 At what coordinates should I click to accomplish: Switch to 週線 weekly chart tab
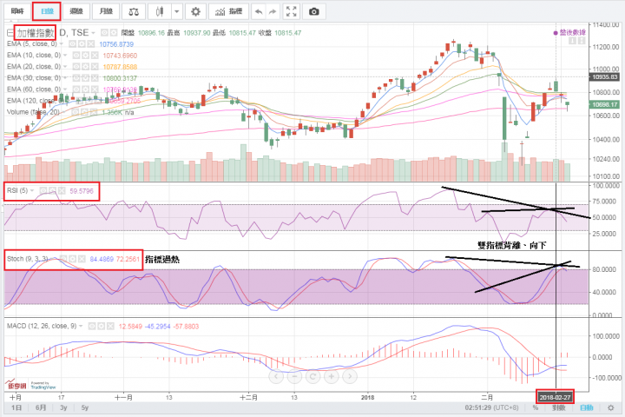point(76,11)
